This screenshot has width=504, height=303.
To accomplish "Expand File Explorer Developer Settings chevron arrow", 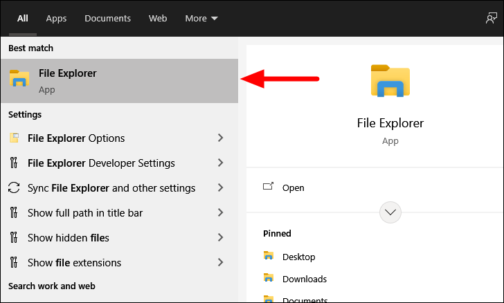I will [220, 163].
